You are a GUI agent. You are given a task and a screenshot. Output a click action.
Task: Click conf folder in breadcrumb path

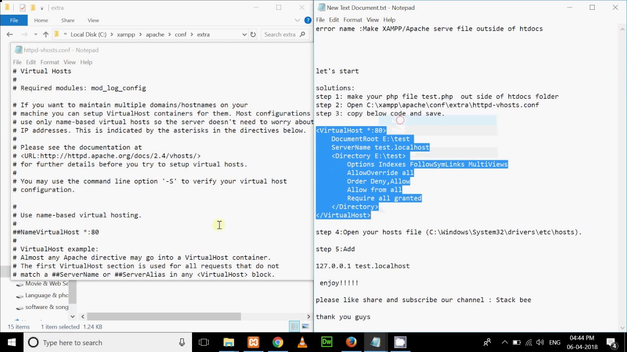[181, 35]
